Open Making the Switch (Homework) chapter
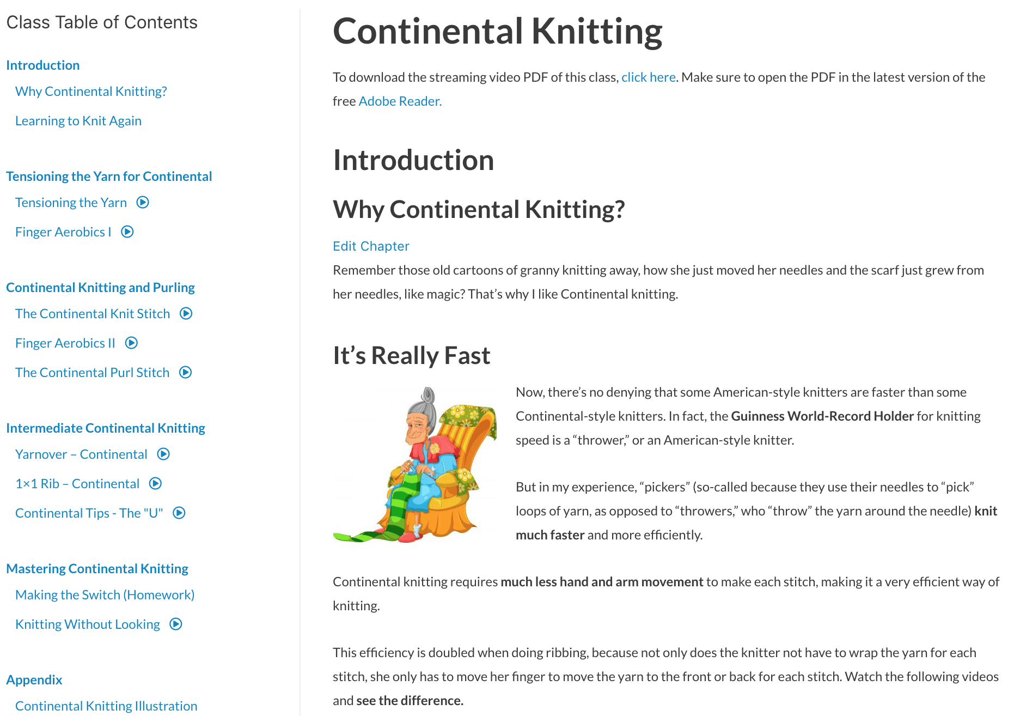The width and height of the screenshot is (1014, 716). (105, 595)
